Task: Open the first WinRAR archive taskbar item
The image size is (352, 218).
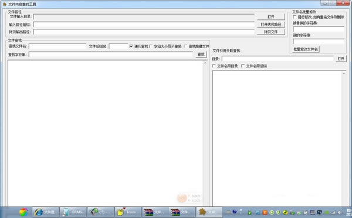Action: tap(155, 212)
